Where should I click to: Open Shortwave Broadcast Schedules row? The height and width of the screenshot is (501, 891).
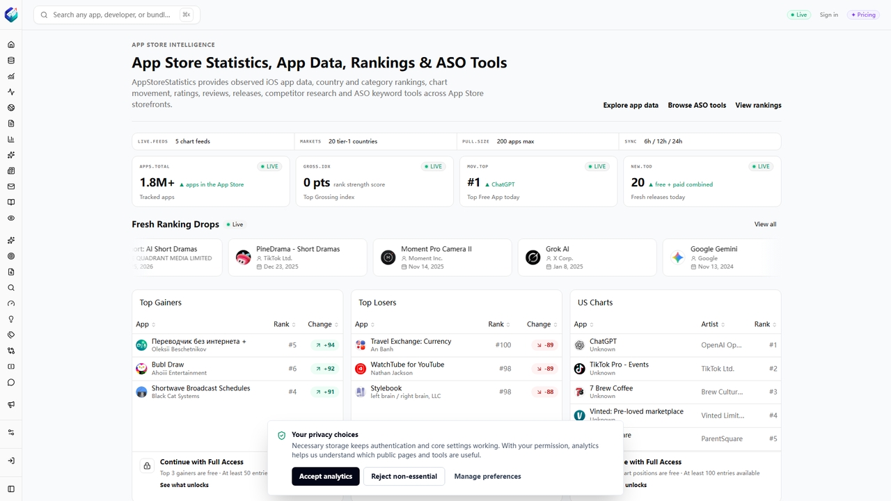pos(237,392)
